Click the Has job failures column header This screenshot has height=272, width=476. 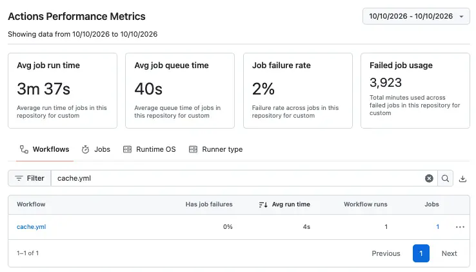pos(209,204)
